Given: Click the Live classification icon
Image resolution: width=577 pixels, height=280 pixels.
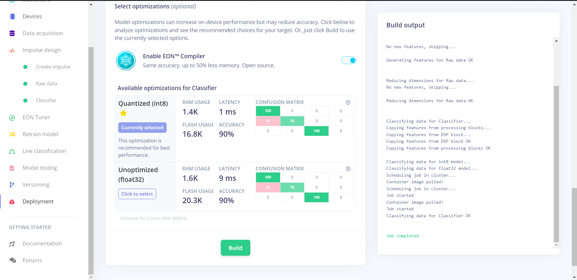Looking at the screenshot, I should tap(12, 151).
